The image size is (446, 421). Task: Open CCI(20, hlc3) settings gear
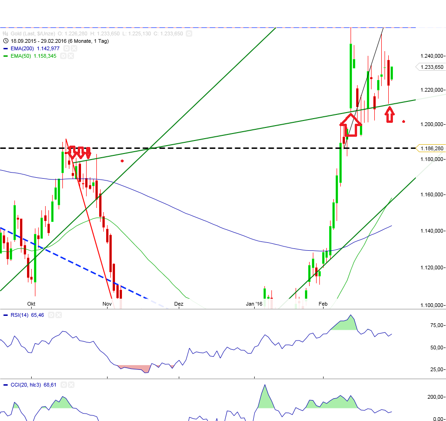click(64, 385)
